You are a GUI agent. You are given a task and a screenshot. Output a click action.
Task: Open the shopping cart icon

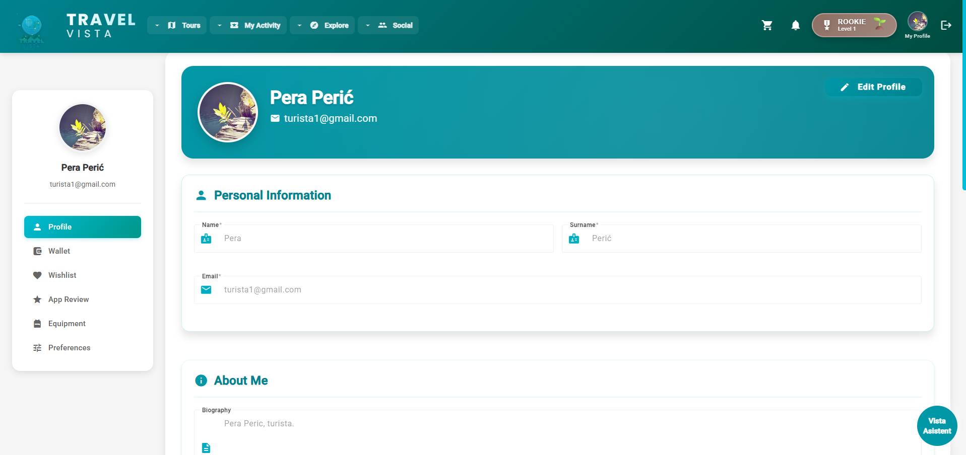(x=767, y=25)
